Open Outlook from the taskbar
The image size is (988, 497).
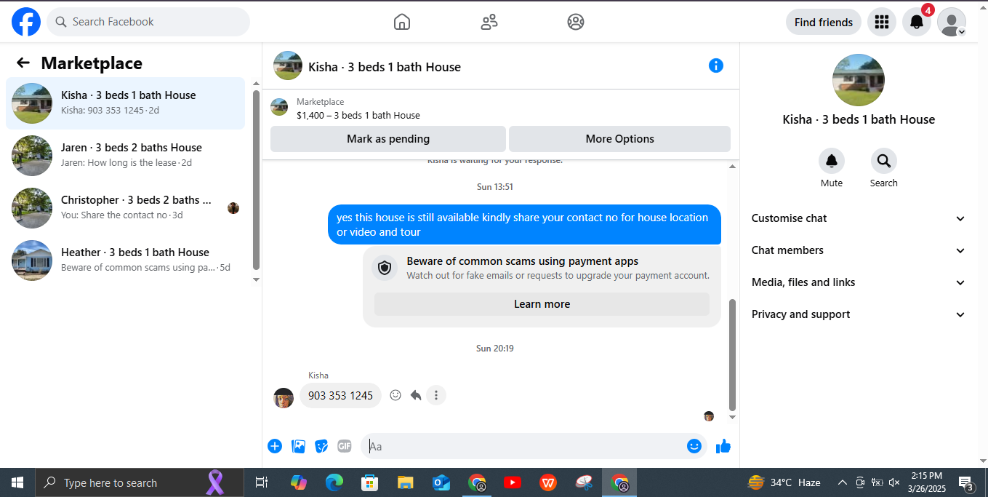tap(441, 482)
